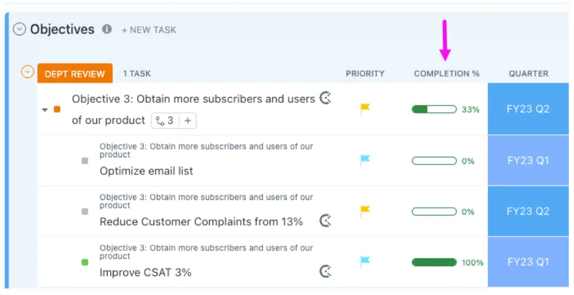Collapse subtasks triangle beside Objective 3

(x=45, y=109)
